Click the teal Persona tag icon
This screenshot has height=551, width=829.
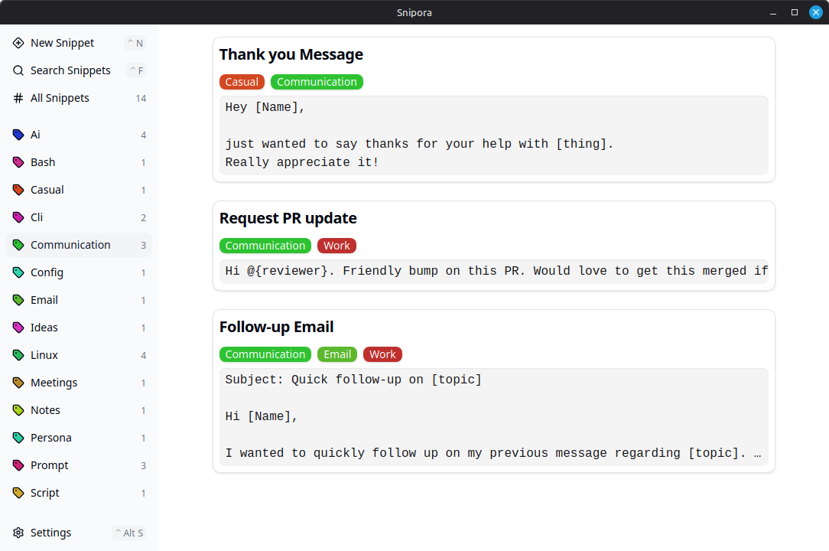pos(18,437)
